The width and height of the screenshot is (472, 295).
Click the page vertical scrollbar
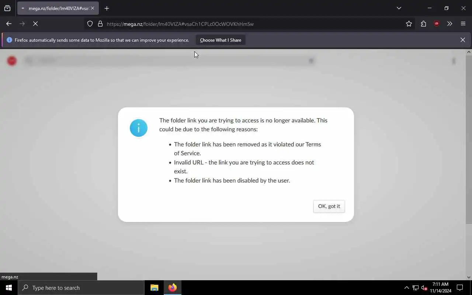469,139
